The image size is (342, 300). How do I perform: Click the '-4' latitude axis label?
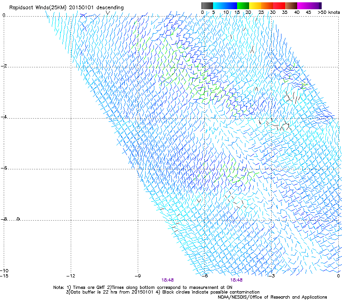[x=4, y=117]
